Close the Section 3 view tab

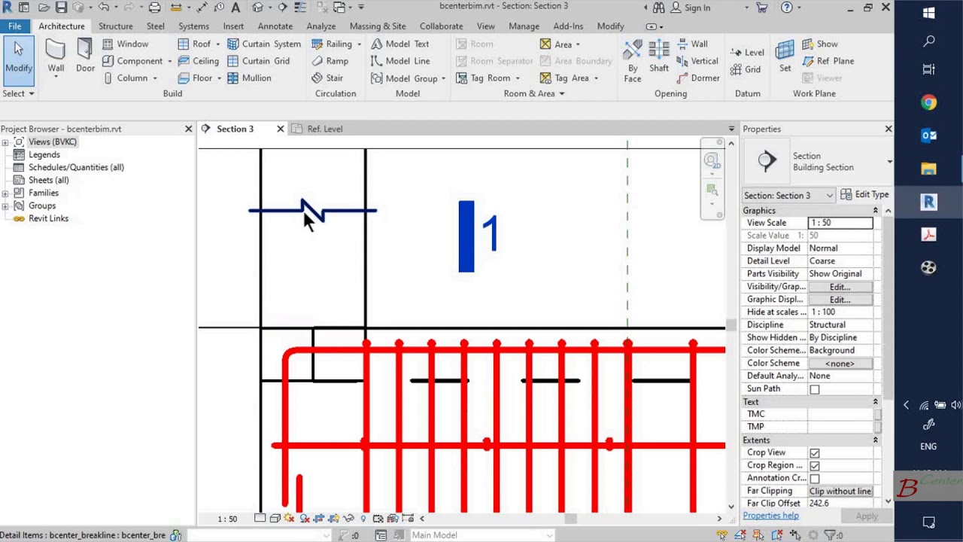click(x=280, y=129)
